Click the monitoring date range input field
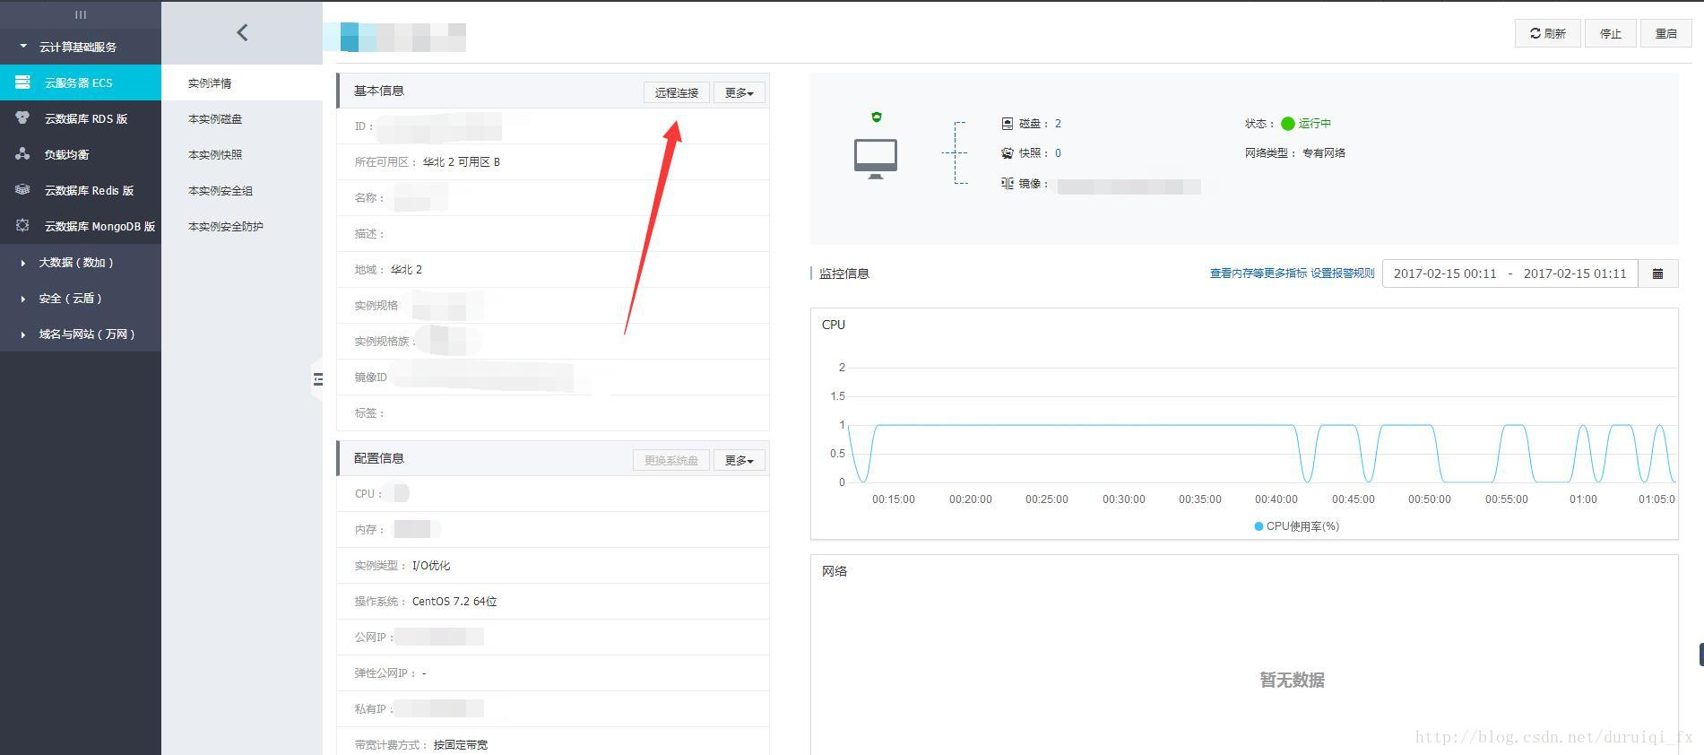1704x755 pixels. point(1509,273)
